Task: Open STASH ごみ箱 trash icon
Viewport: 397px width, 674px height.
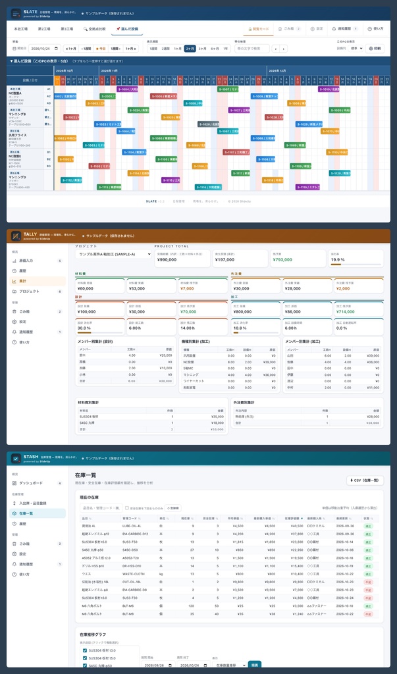Action: point(14,543)
